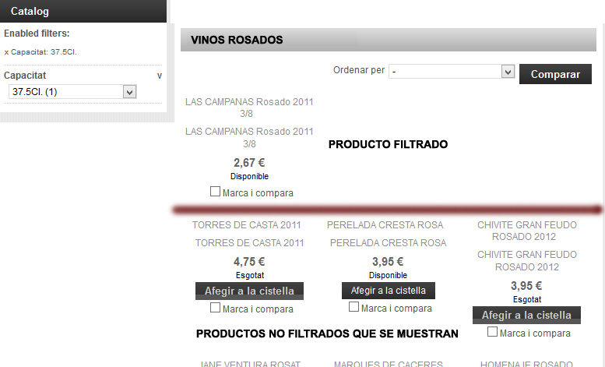
Task: Open the lower TORRES DE CASTA 2011 link
Action: [x=250, y=243]
